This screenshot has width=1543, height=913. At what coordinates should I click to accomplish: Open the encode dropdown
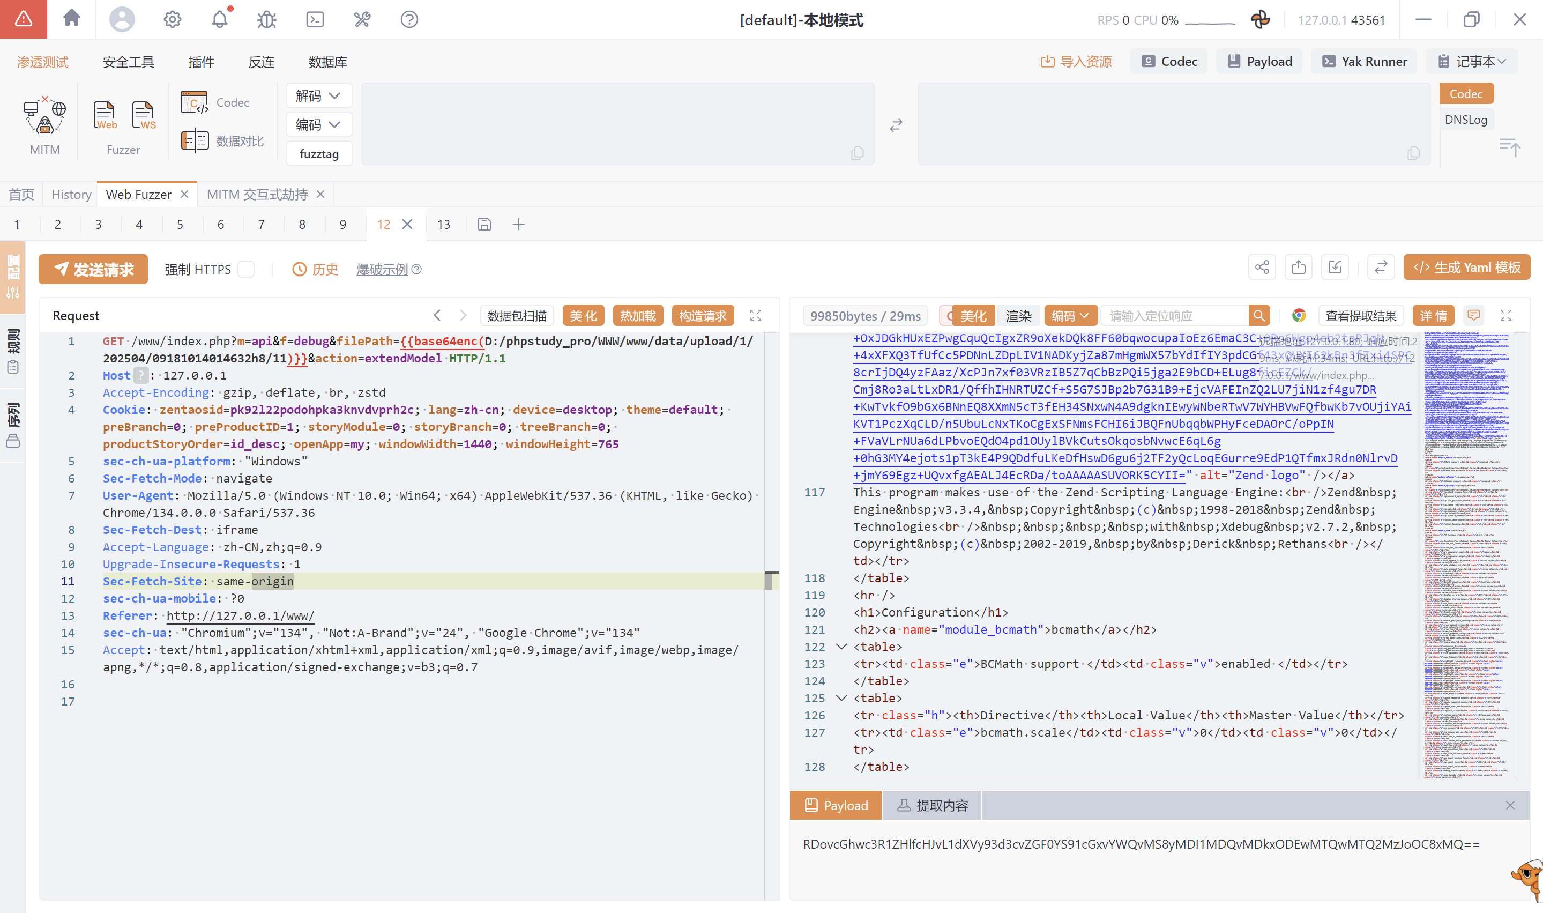coord(318,125)
